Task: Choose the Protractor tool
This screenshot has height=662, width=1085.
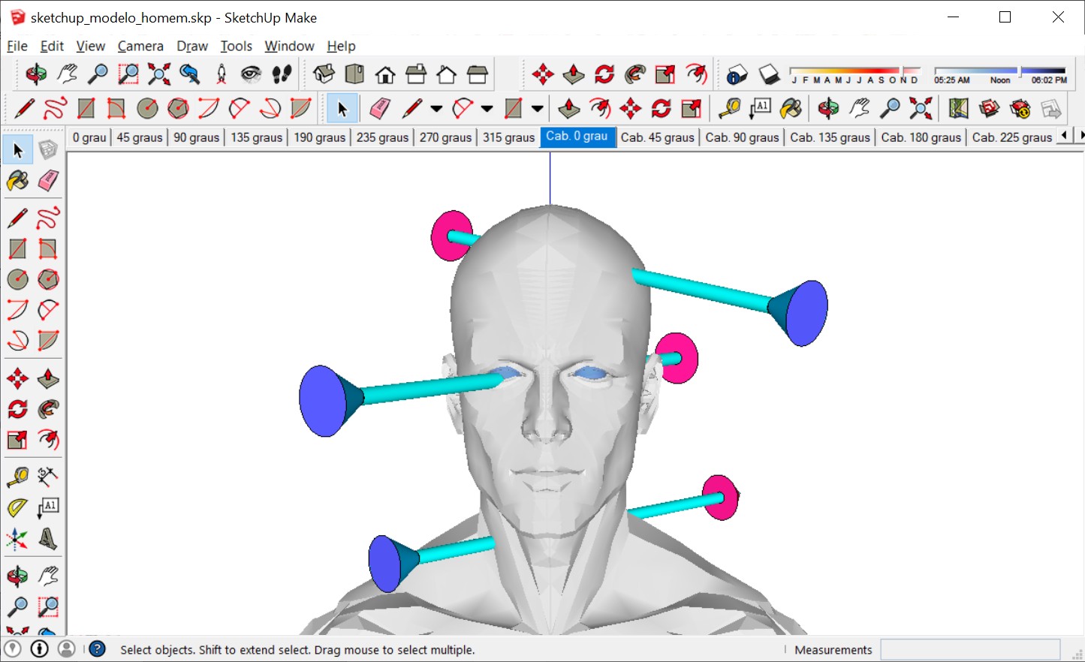Action: point(17,507)
